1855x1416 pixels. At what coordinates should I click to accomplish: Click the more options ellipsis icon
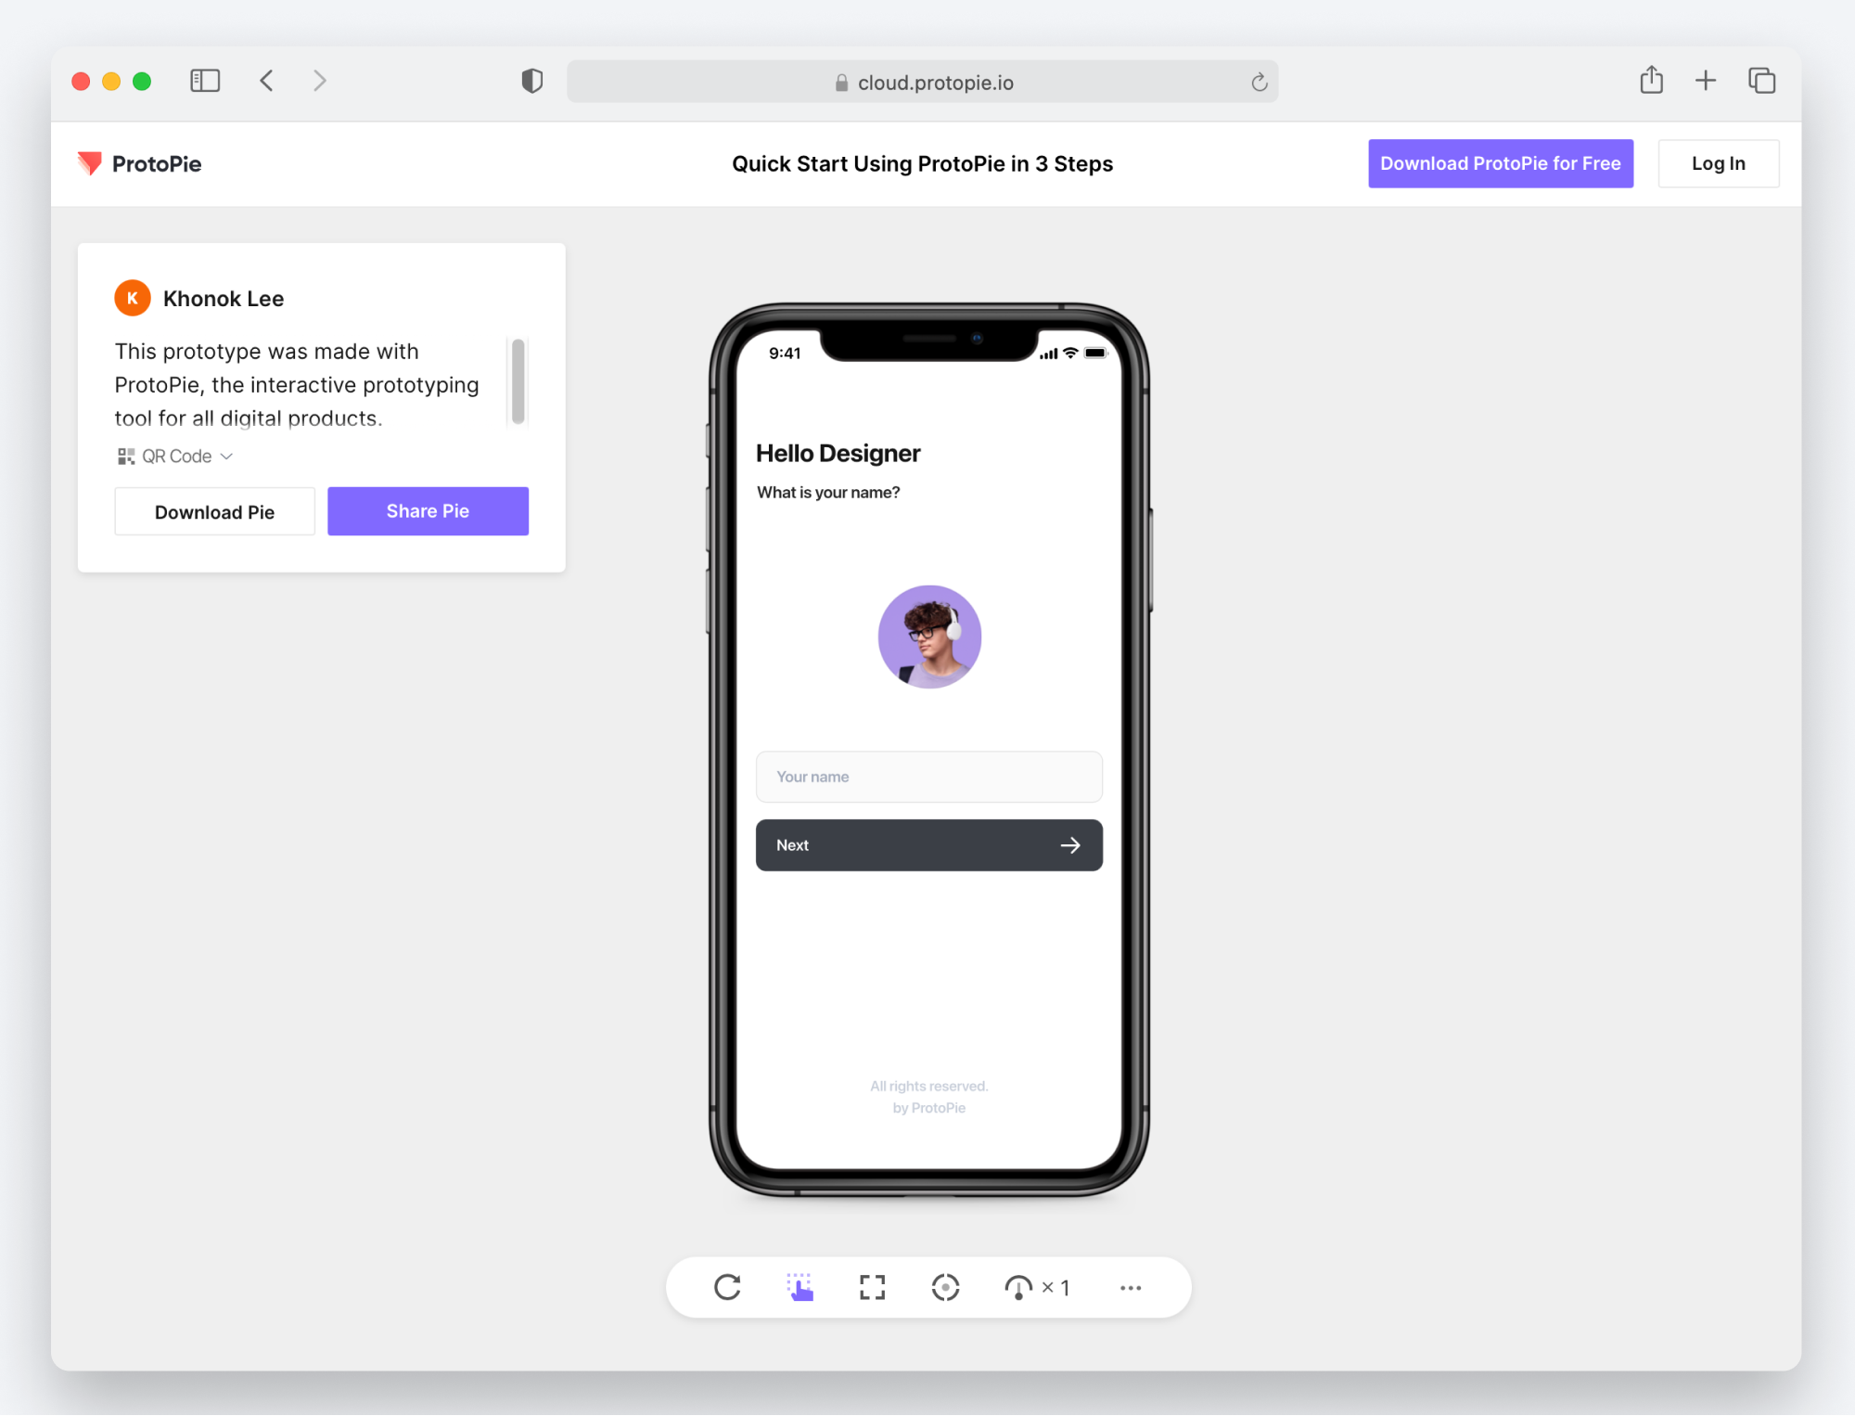coord(1132,1285)
